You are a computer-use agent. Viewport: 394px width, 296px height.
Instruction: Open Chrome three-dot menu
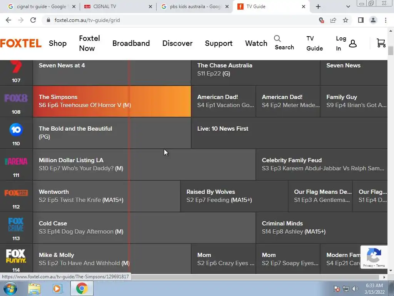click(x=386, y=20)
